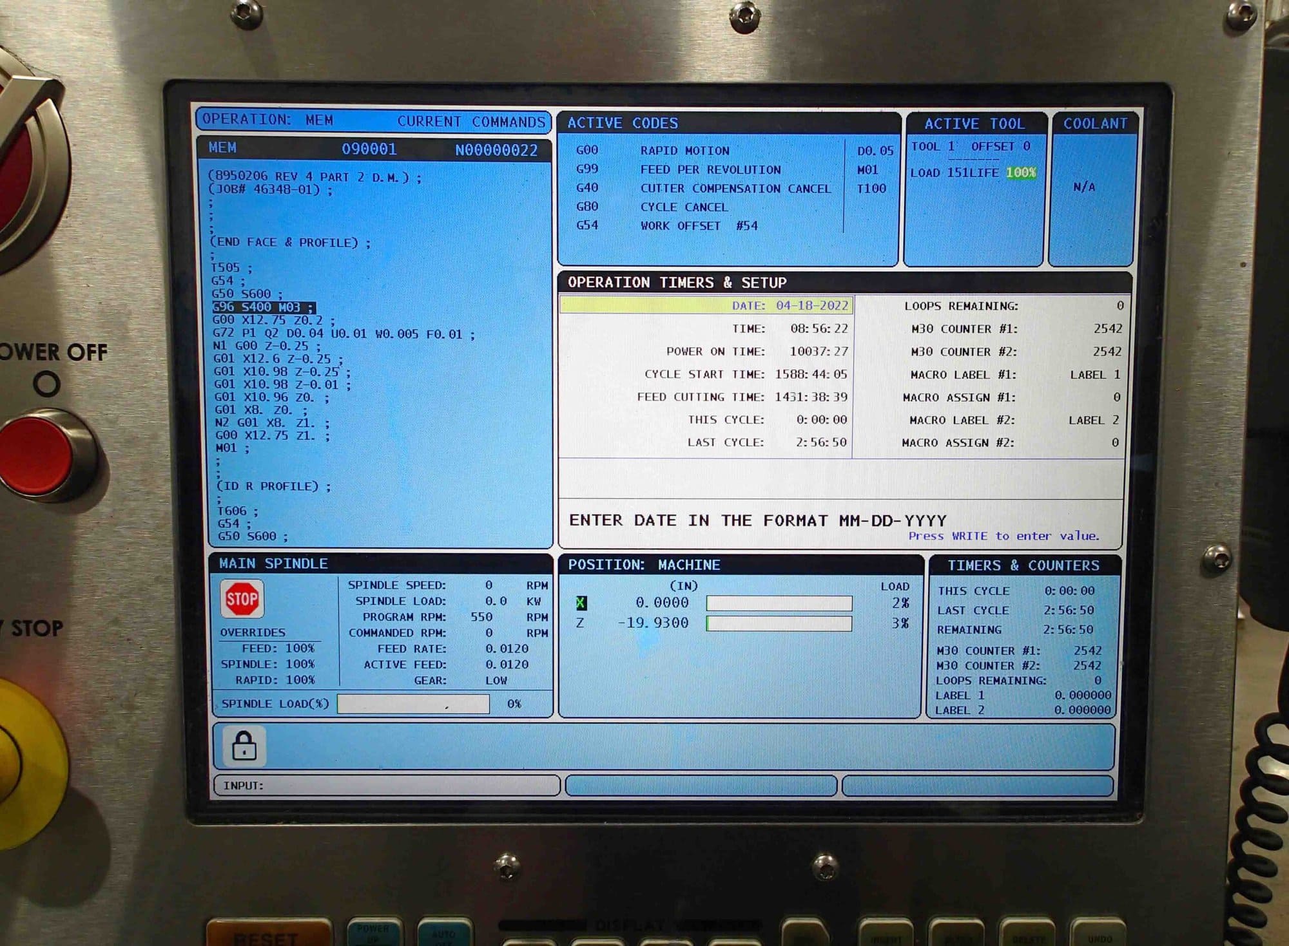Image resolution: width=1289 pixels, height=946 pixels.
Task: Select the G72 P1 Q2 roughing cycle line
Action: [x=344, y=334]
